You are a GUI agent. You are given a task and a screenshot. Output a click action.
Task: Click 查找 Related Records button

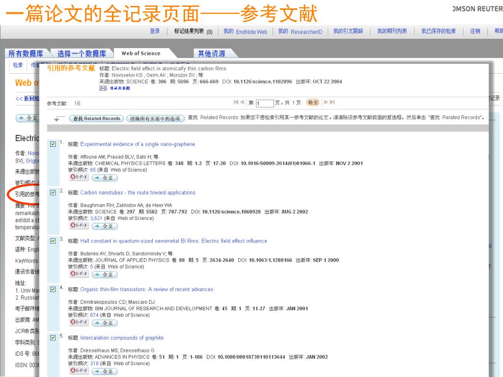(97, 119)
